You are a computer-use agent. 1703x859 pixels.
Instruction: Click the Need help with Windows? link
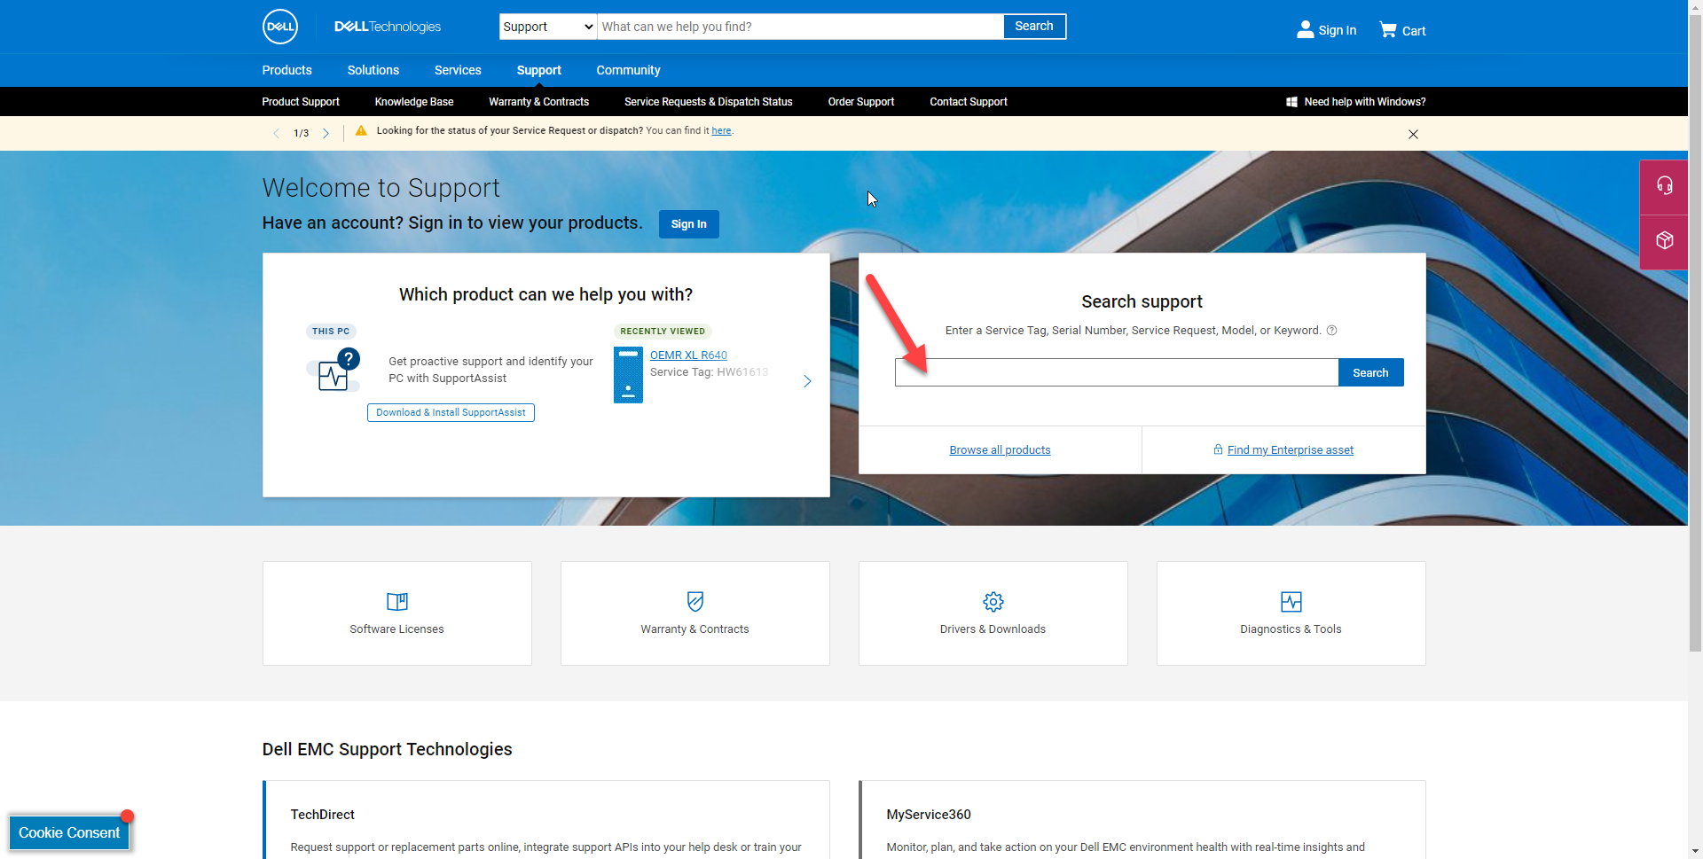(x=1365, y=102)
